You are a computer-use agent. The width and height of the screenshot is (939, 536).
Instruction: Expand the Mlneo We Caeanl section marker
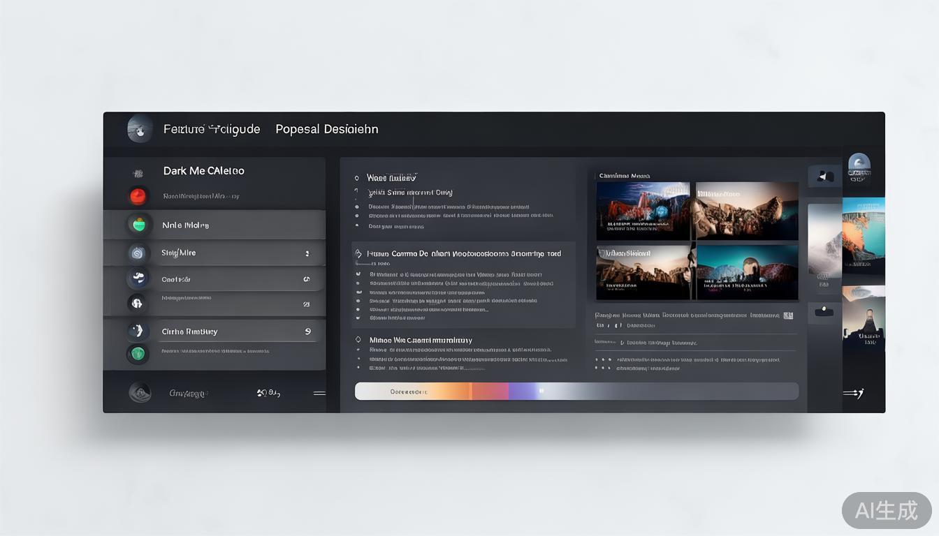[x=357, y=340]
